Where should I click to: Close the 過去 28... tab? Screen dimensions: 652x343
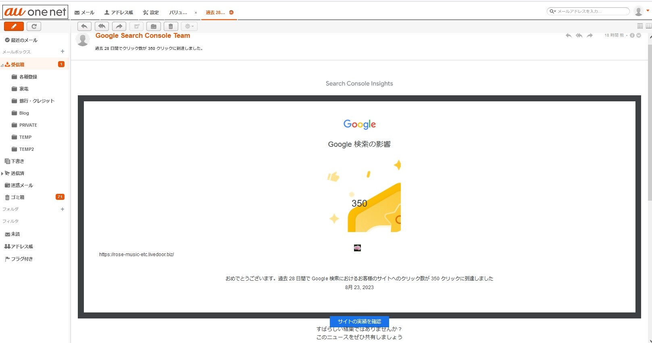click(x=231, y=12)
